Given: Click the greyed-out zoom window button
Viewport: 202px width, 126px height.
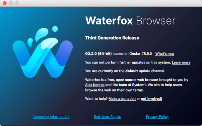Looking at the screenshot, I should pyautogui.click(x=17, y=3).
